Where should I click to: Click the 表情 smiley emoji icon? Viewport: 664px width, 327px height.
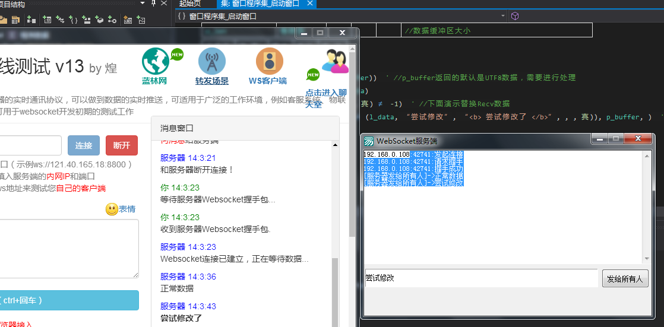coord(112,209)
